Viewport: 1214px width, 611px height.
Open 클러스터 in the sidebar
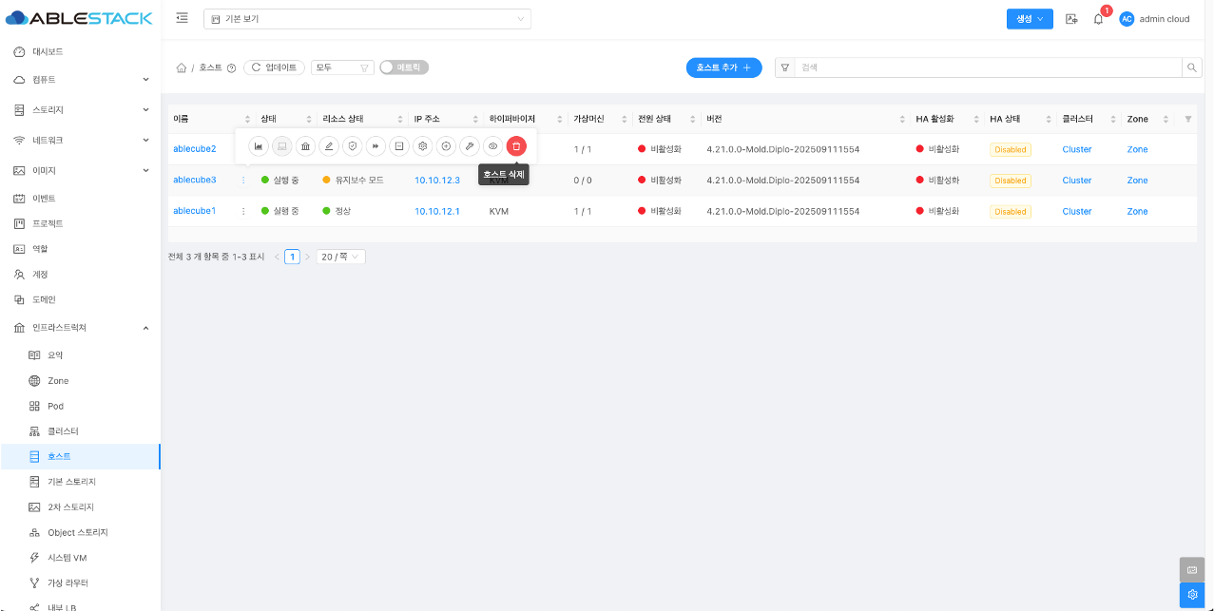(x=63, y=431)
